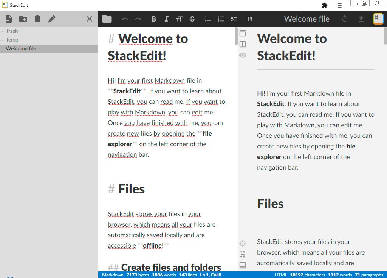The width and height of the screenshot is (387, 278).
Task: Toggle the side preview icon
Action: [243, 44]
